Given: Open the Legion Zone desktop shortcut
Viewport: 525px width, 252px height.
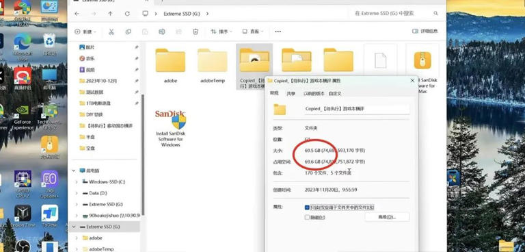Looking at the screenshot, I should pyautogui.click(x=23, y=216).
